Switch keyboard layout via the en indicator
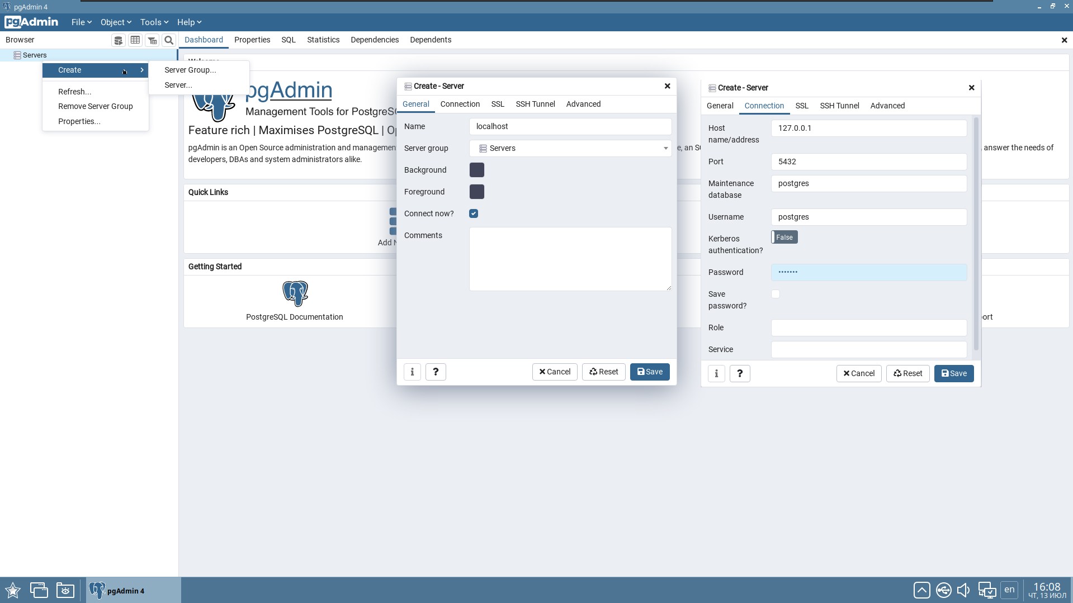The height and width of the screenshot is (603, 1073). point(1009,590)
